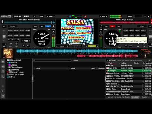Set loop Out point on deck 2
Image resolution: width=152 pixels, height=114 pixels.
click(130, 46)
